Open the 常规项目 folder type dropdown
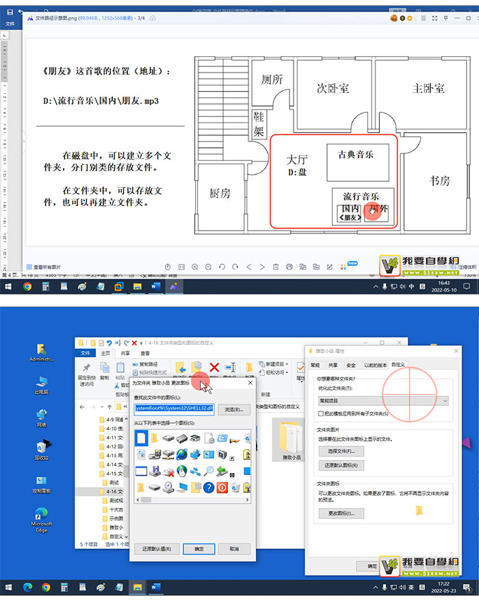This screenshot has width=479, height=601. pos(383,401)
